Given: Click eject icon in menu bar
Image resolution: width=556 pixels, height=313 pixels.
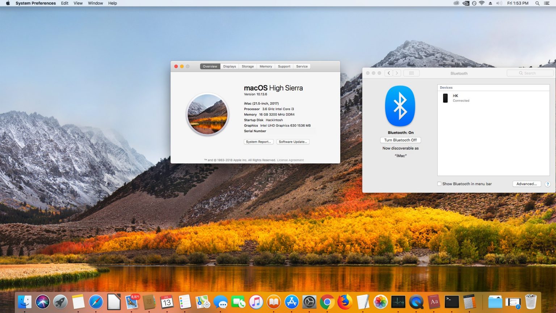Looking at the screenshot, I should (490, 3).
